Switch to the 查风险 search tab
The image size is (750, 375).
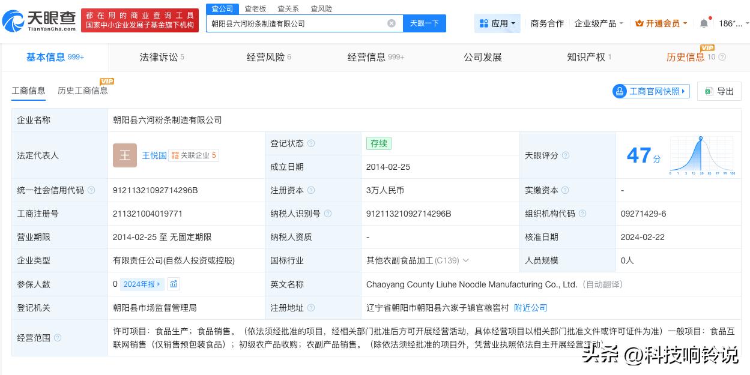click(321, 8)
